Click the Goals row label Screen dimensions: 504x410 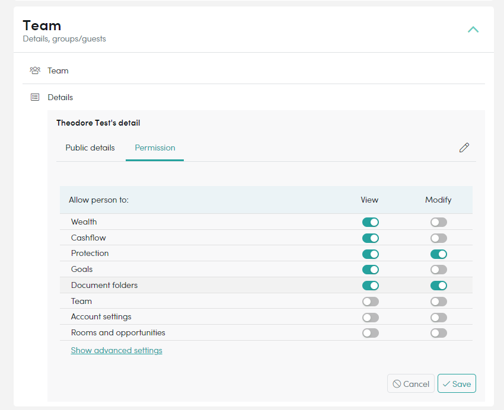82,270
